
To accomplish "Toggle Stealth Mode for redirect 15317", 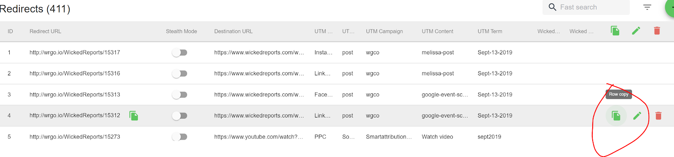I will 179,53.
